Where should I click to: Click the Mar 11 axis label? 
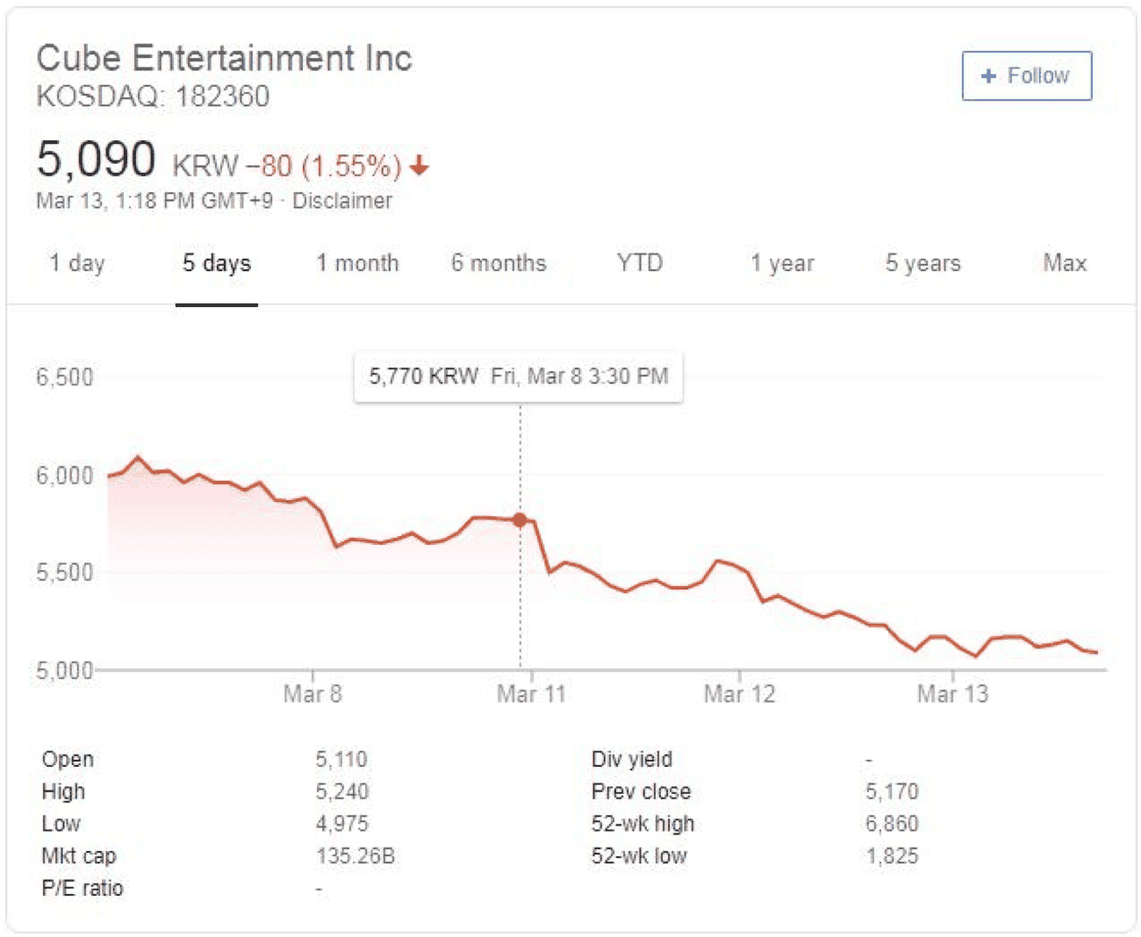531,695
